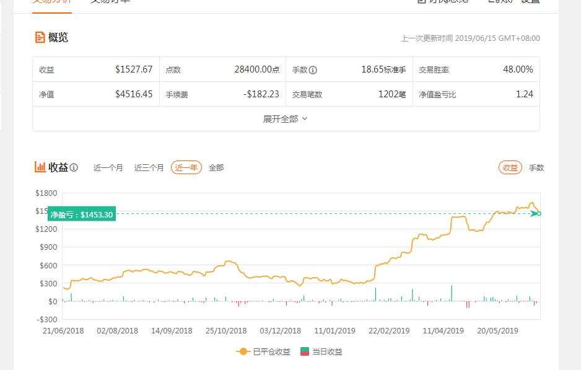Switch chart to 收益 view
The image size is (581, 370).
(x=510, y=167)
